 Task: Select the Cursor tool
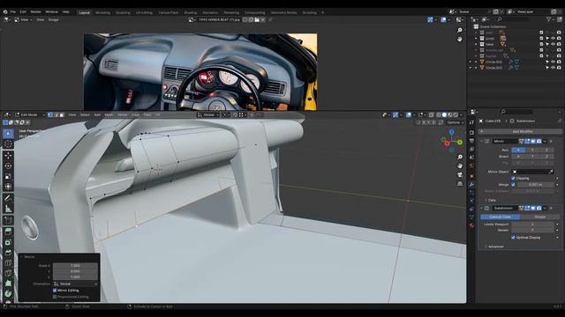pos(8,144)
